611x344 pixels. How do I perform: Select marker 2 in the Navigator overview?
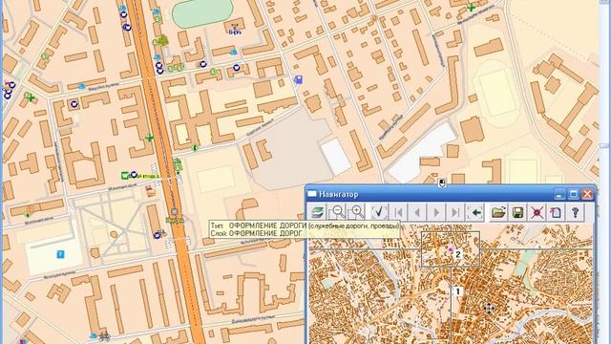(458, 254)
